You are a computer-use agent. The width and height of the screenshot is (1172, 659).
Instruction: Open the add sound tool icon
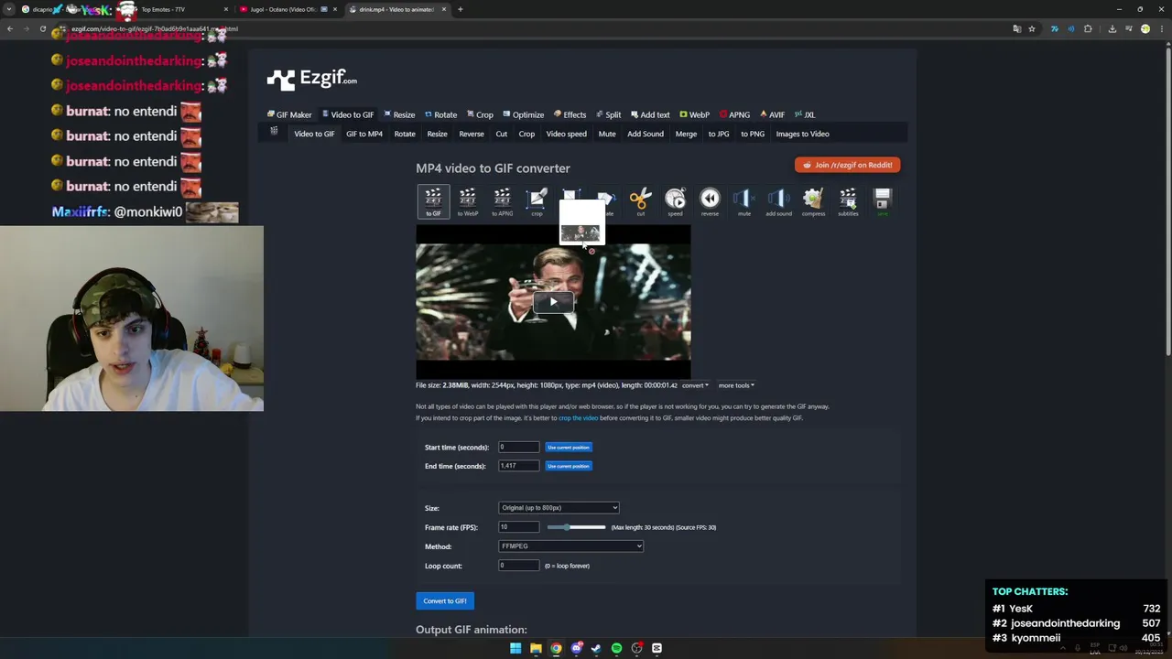point(778,201)
